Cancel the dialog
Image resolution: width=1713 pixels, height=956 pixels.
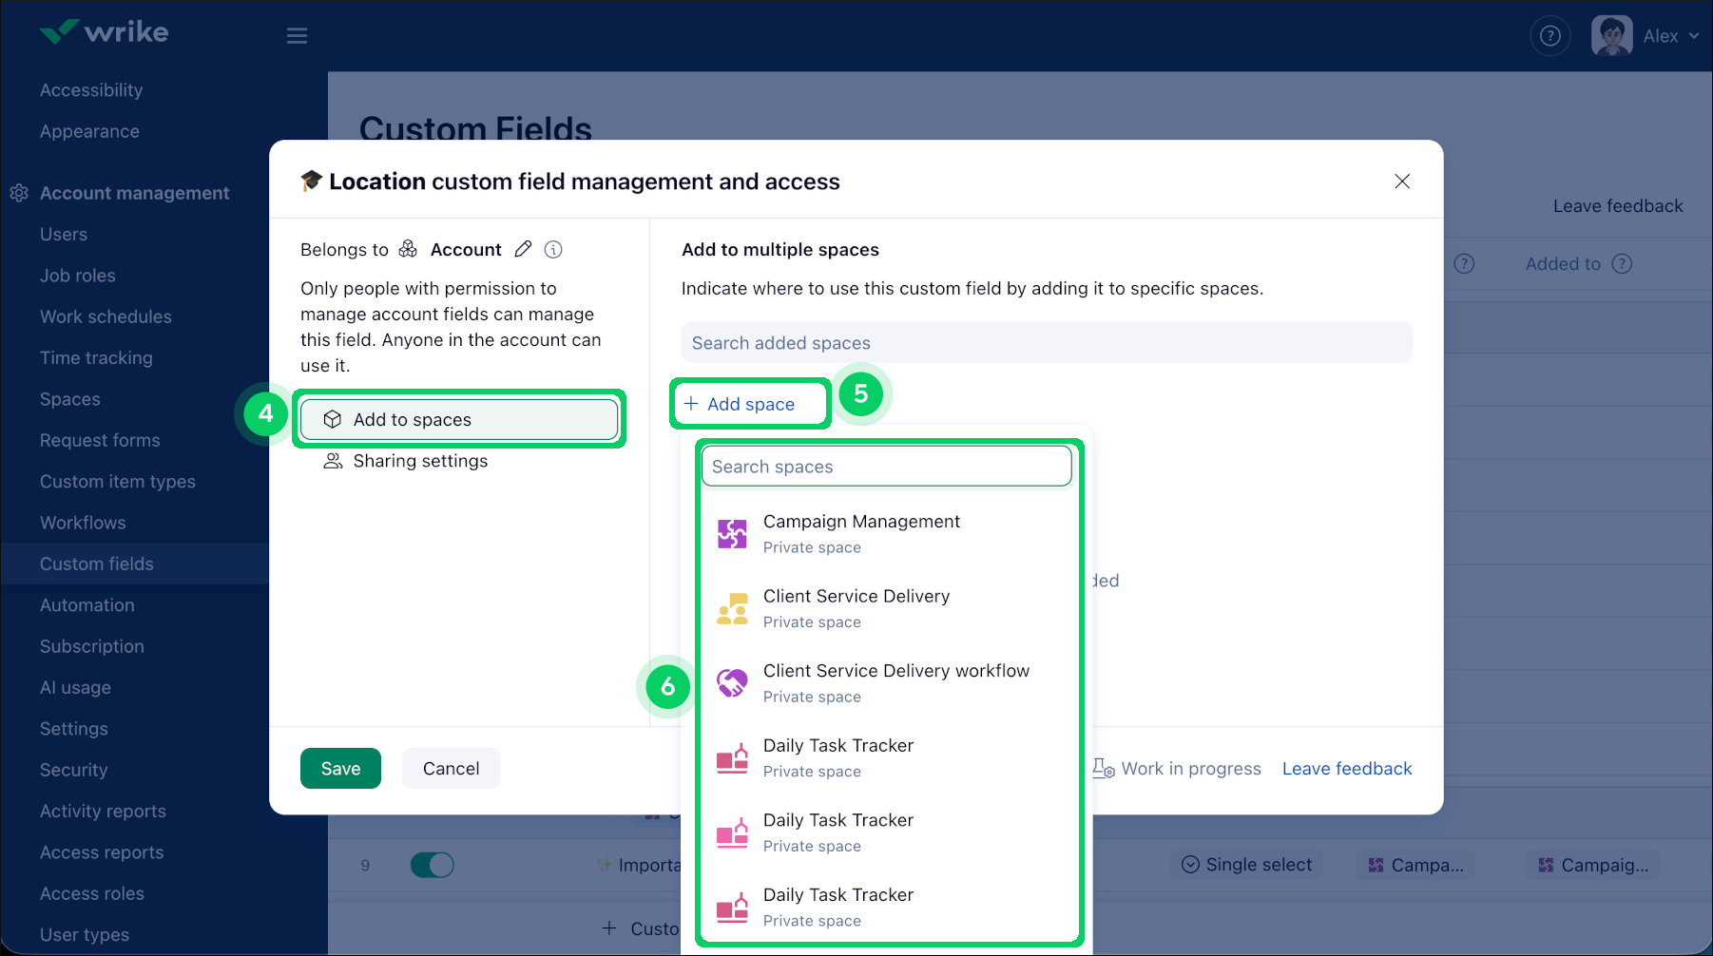451,769
